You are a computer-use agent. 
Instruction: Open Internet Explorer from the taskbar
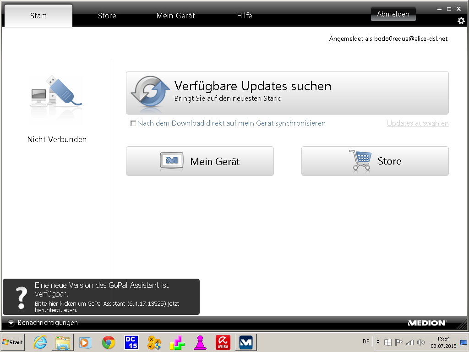tap(40, 342)
